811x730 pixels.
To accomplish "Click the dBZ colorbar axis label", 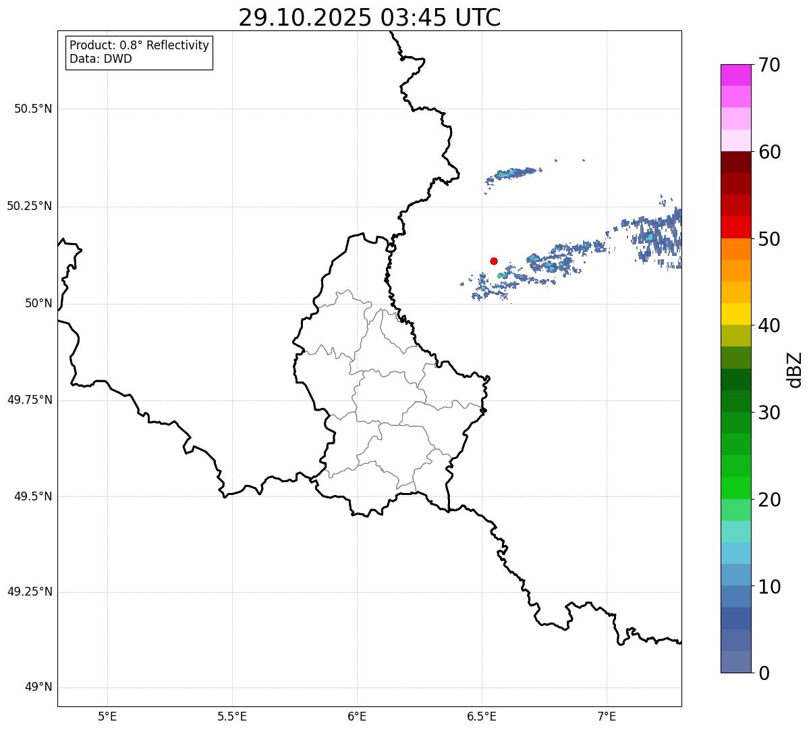I will 795,369.
